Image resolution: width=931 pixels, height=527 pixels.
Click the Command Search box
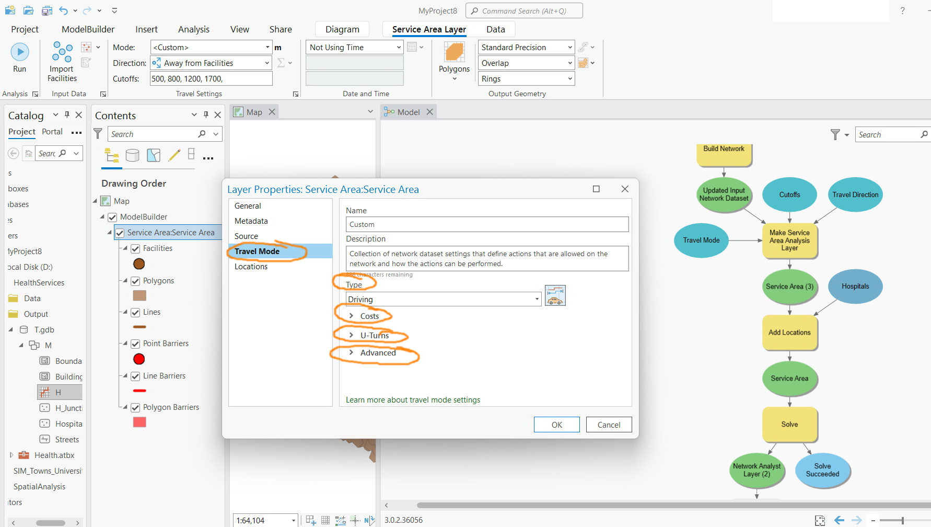(x=524, y=11)
